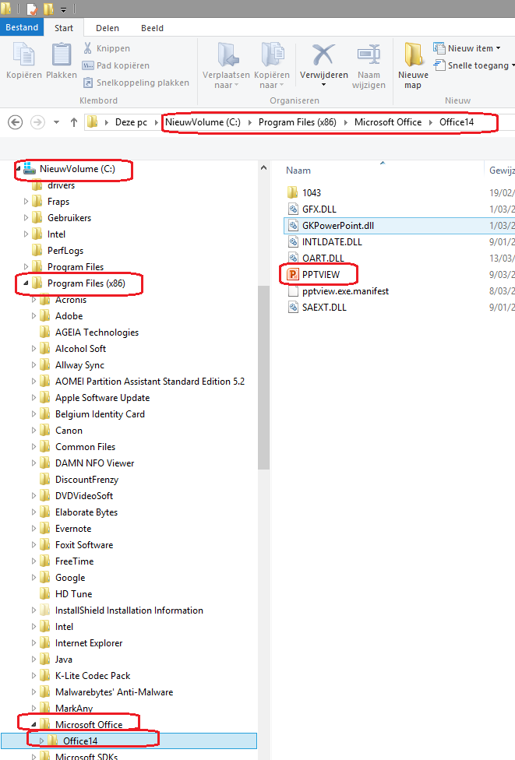Select OART.DLL file

click(x=323, y=259)
